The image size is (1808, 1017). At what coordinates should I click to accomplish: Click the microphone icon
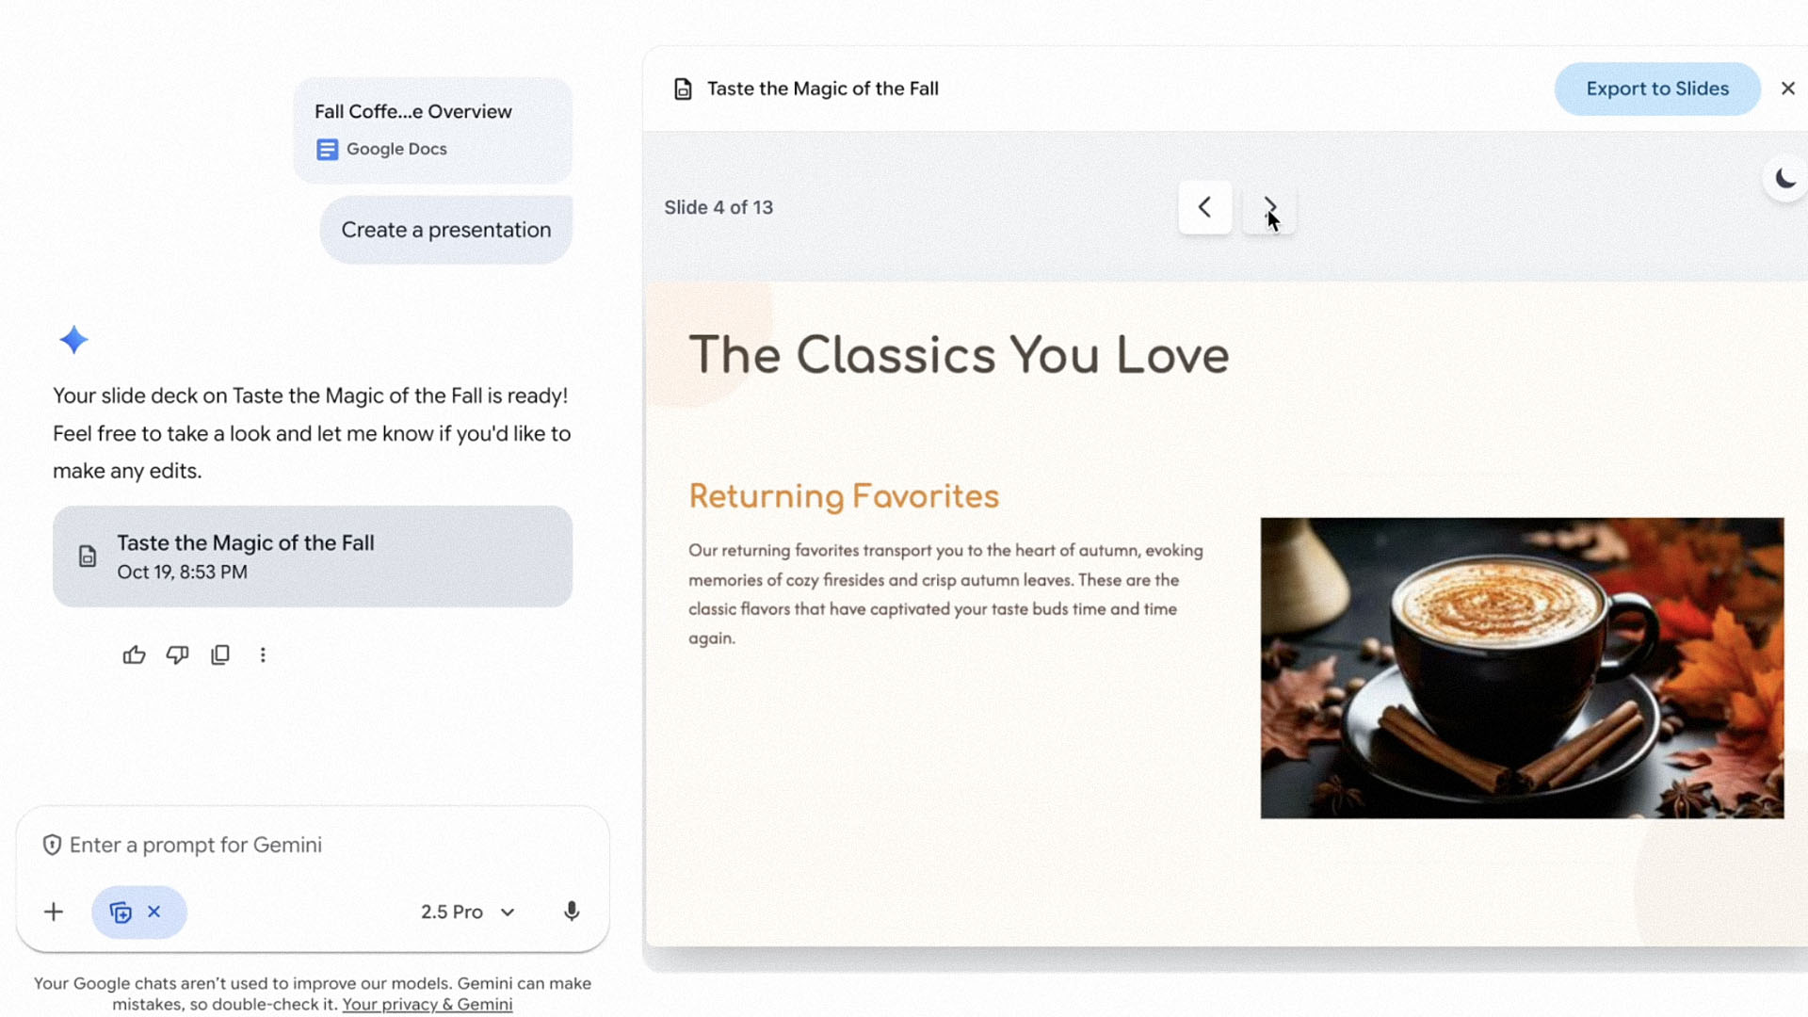point(572,912)
